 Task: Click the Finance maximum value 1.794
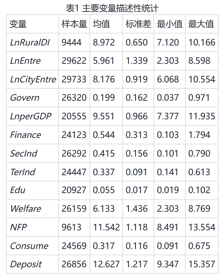click(x=199, y=135)
